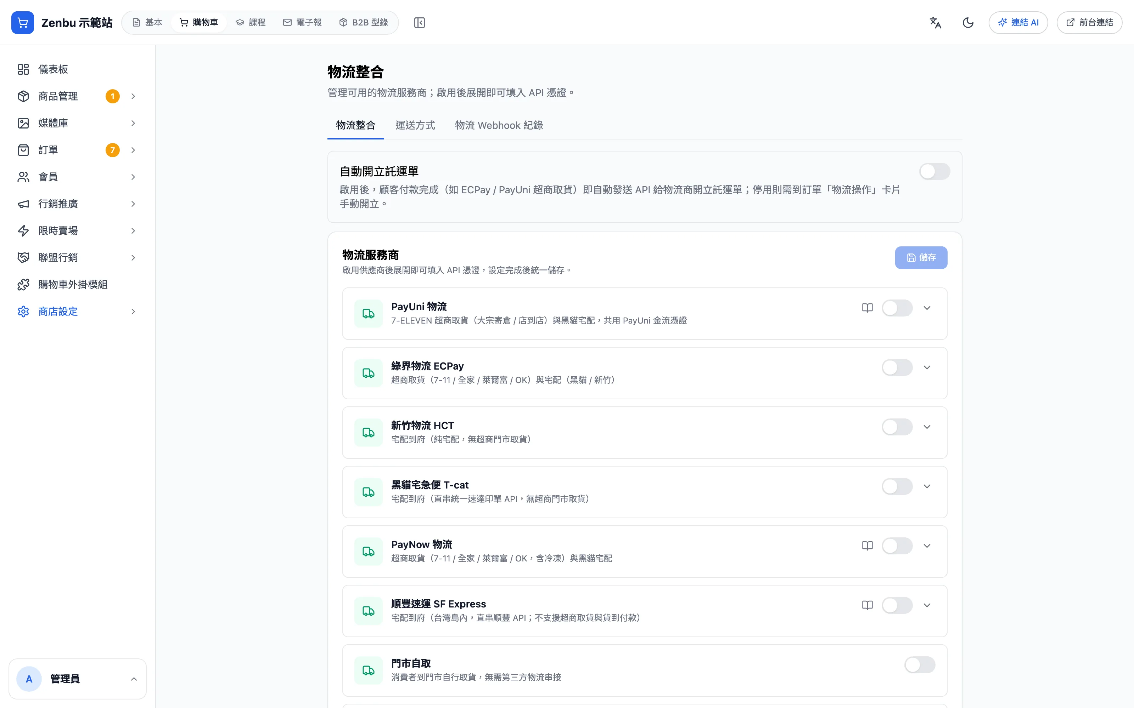Enable the 自動開立託運單 switch

pyautogui.click(x=934, y=171)
